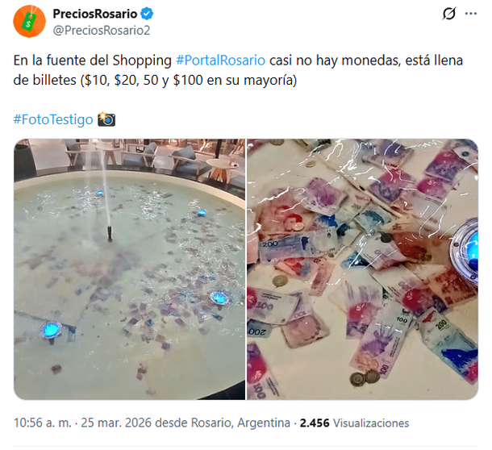Click the camera emoji after #FotoTestigo

tap(106, 119)
